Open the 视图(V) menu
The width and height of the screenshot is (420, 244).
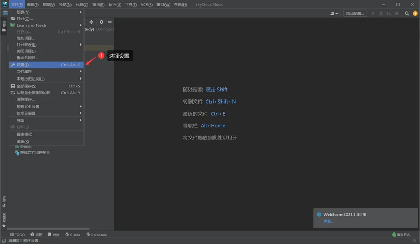click(48, 5)
